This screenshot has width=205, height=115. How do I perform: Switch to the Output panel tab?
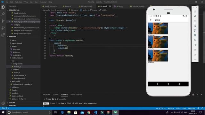tap(56, 95)
